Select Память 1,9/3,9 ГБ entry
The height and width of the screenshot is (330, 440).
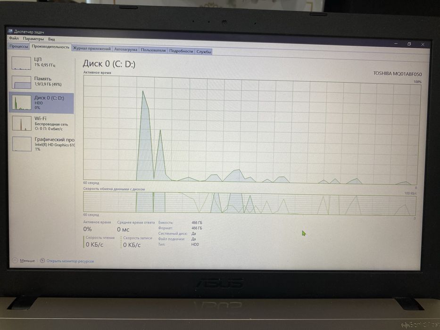42,82
